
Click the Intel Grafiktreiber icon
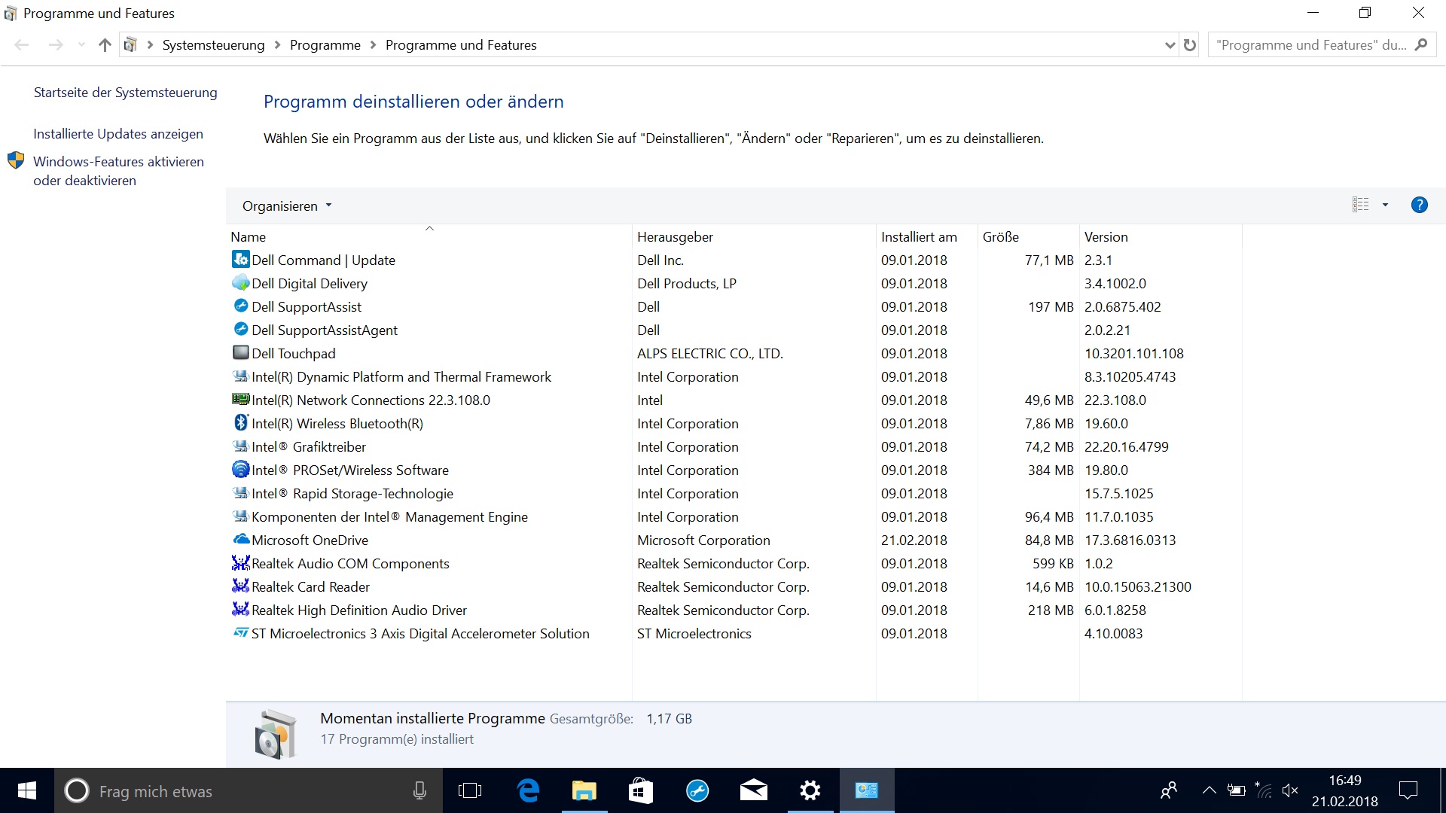coord(240,446)
